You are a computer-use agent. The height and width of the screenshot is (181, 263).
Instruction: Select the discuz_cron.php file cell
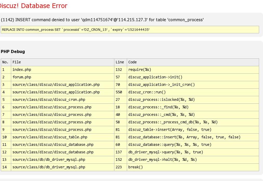pos(63,100)
